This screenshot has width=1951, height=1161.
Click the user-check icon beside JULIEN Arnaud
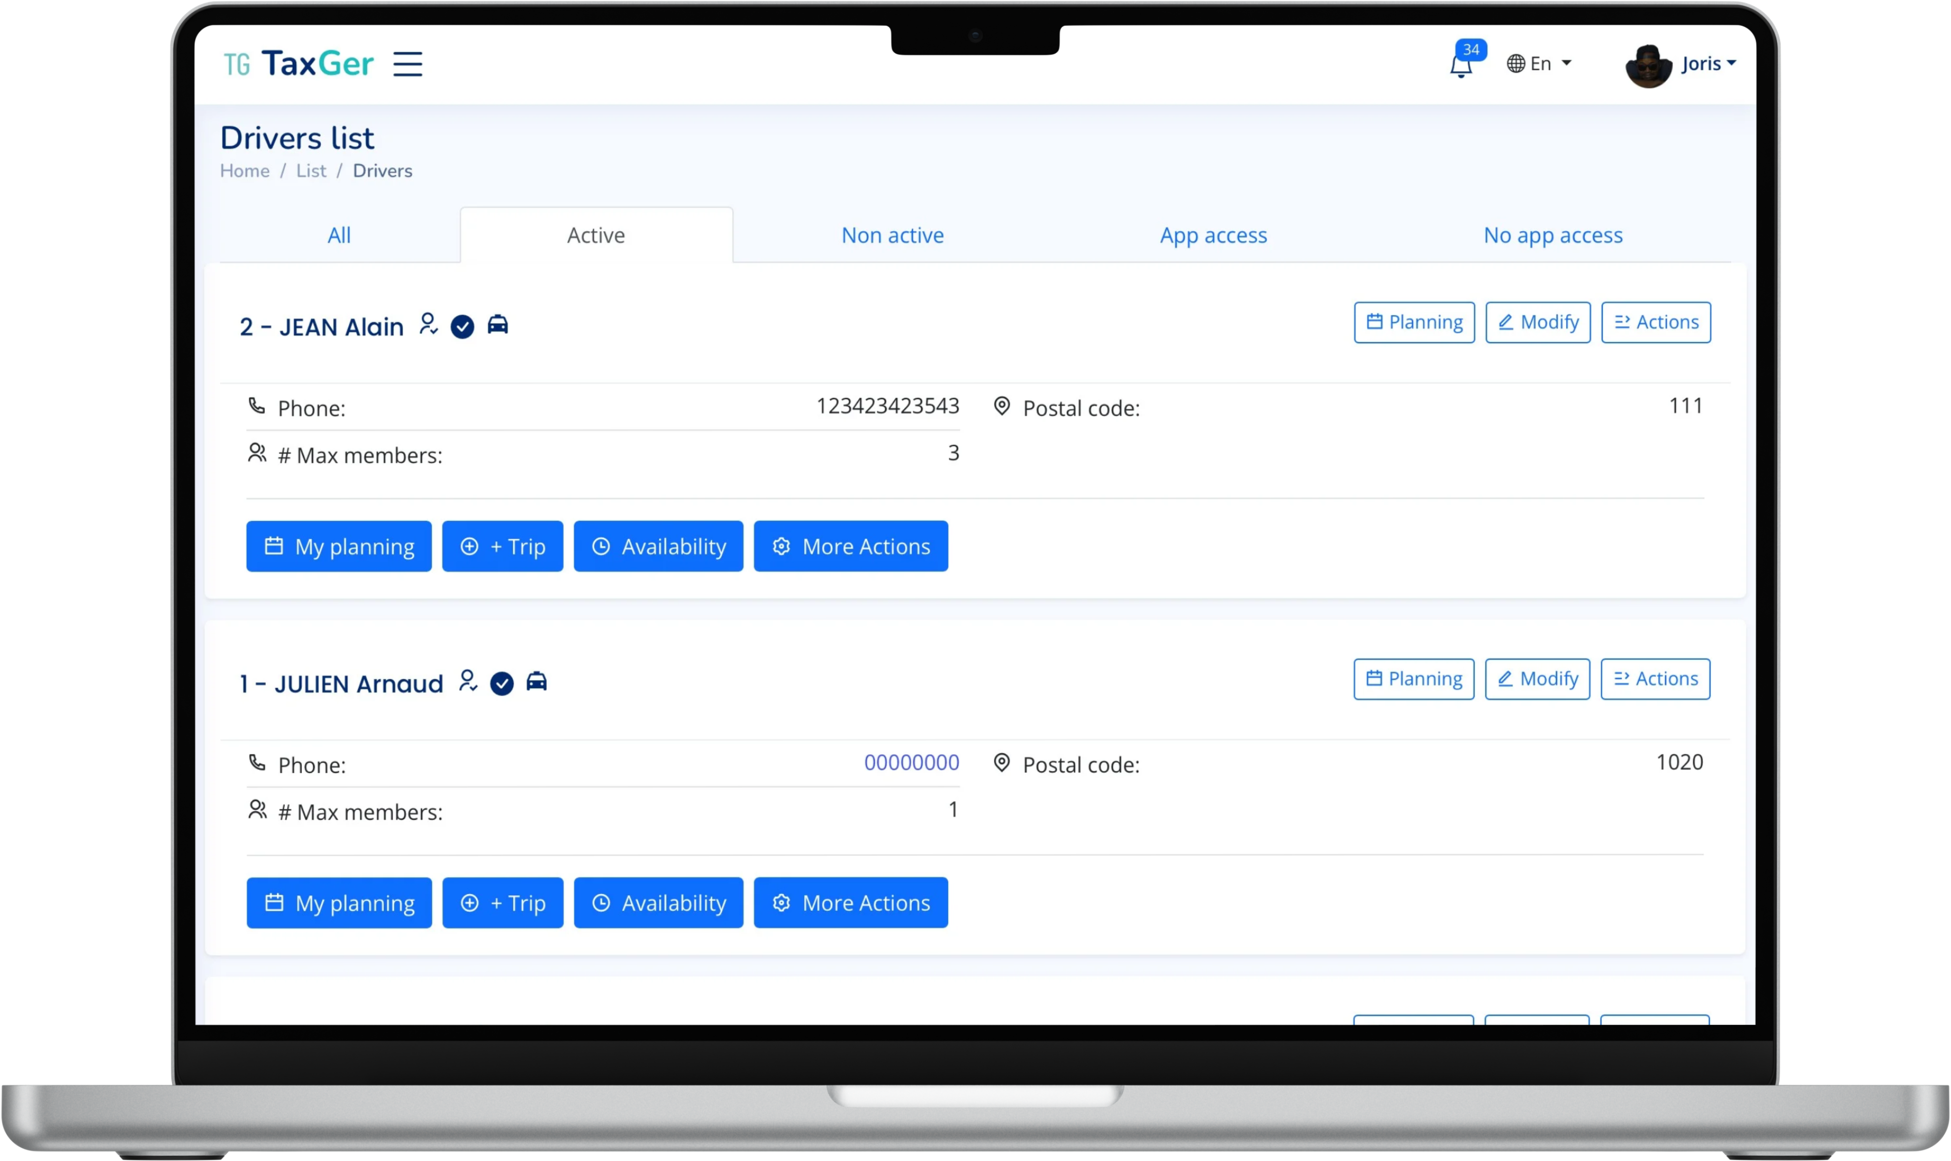468,681
